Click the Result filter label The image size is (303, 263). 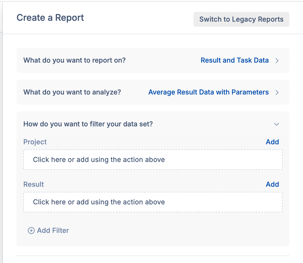coord(34,184)
